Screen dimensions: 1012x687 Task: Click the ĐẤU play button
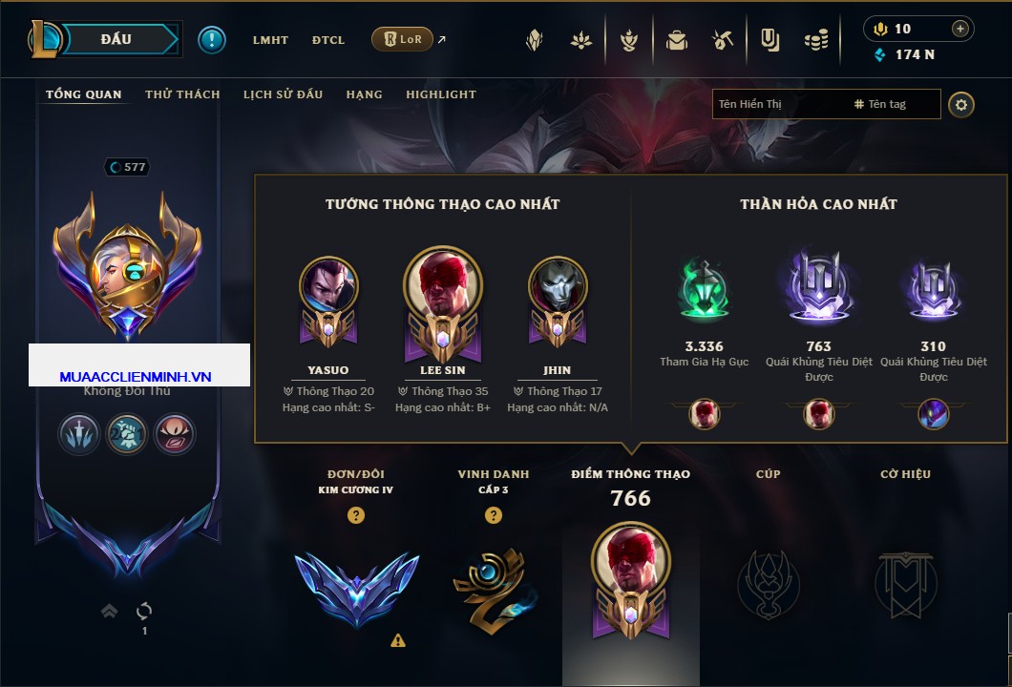point(116,39)
